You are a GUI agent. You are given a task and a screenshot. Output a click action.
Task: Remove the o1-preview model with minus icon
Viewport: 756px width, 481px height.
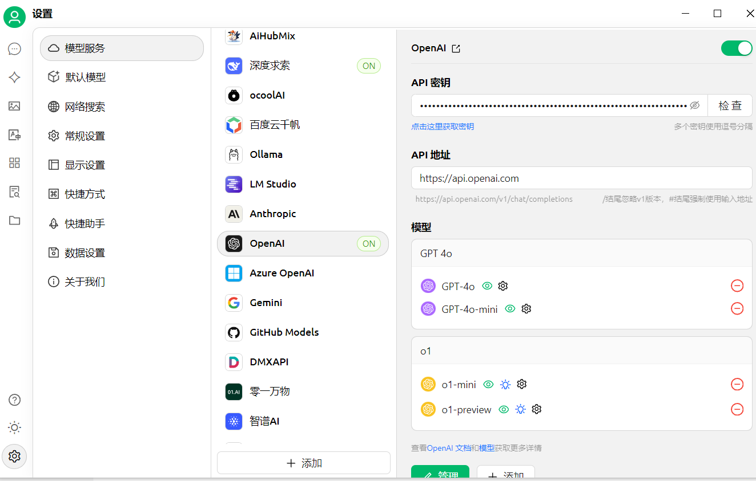pos(737,409)
